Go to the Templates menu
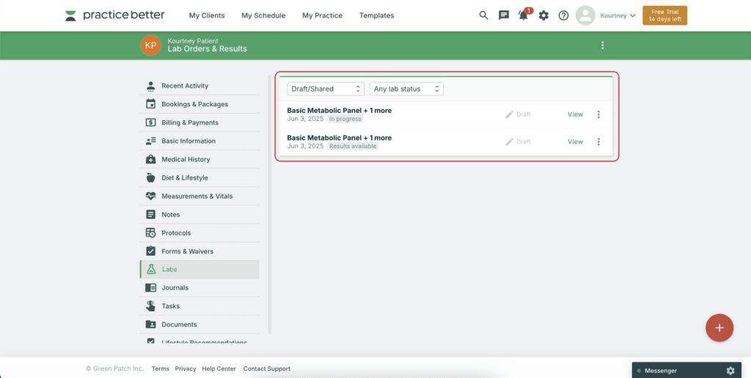Viewport: 751px width, 378px height. pyautogui.click(x=377, y=15)
